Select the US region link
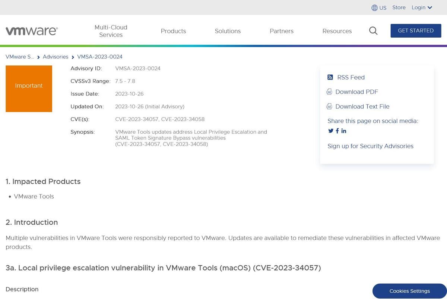Screen dimensions: 447x299 coord(383,8)
